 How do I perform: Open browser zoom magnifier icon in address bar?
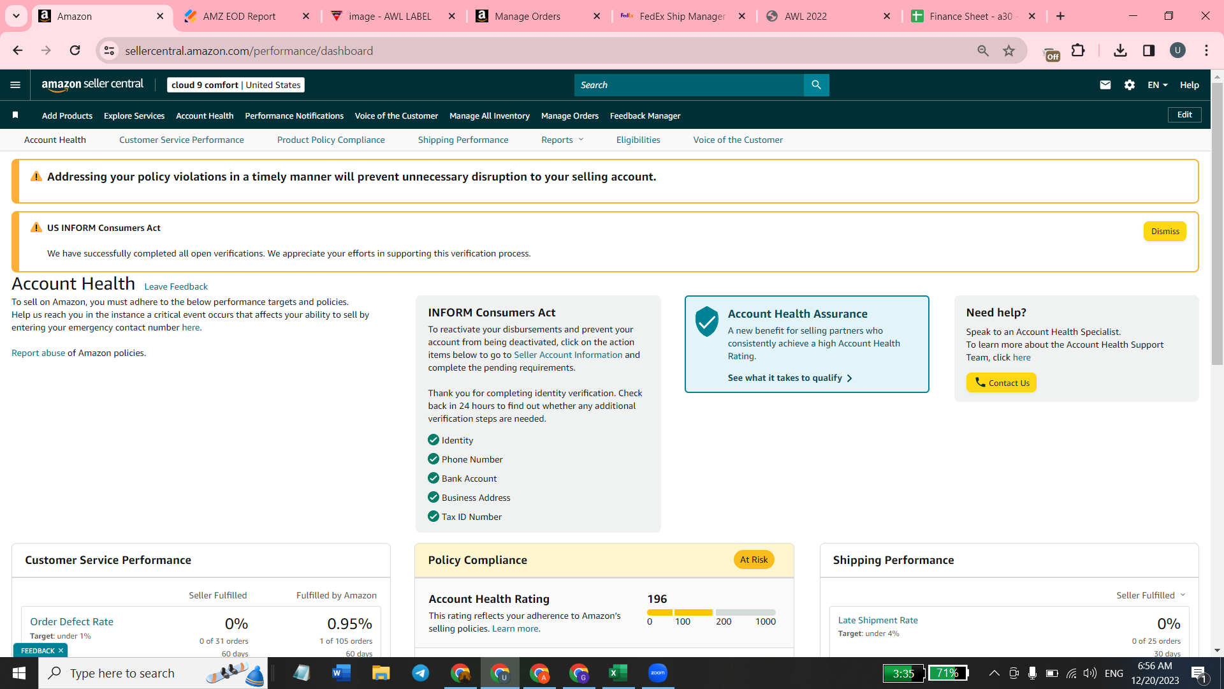pyautogui.click(x=983, y=50)
